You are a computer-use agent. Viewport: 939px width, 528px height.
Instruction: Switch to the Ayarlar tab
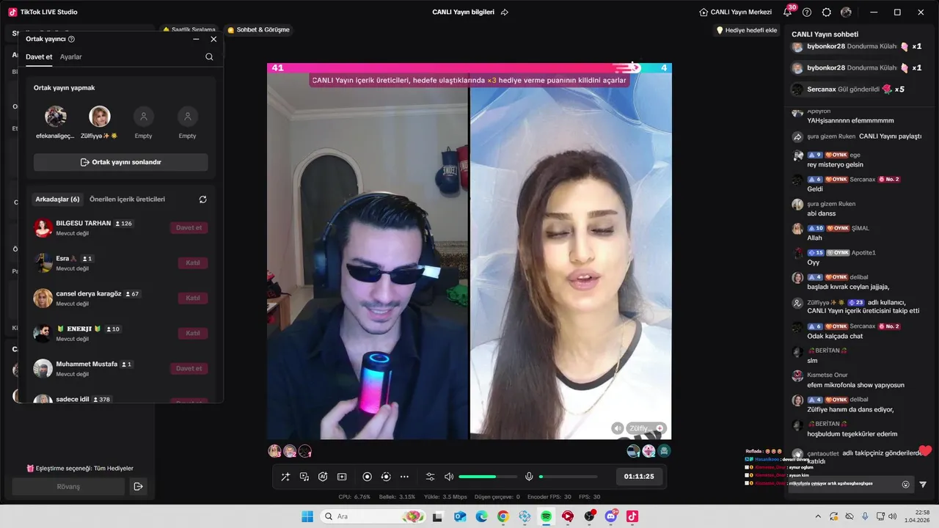point(71,57)
